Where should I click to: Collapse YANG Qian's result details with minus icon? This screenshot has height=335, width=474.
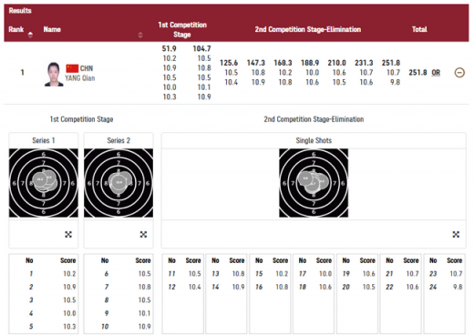pyautogui.click(x=459, y=73)
